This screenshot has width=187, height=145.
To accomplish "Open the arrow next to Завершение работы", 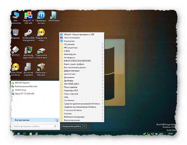I will pyautogui.click(x=84, y=126).
